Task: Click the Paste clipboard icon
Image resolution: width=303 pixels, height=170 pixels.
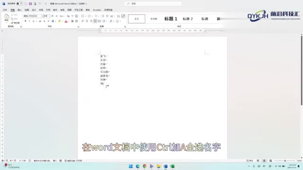Action: (7, 17)
